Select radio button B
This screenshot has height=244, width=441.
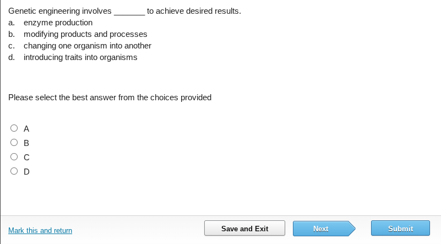[x=14, y=143]
